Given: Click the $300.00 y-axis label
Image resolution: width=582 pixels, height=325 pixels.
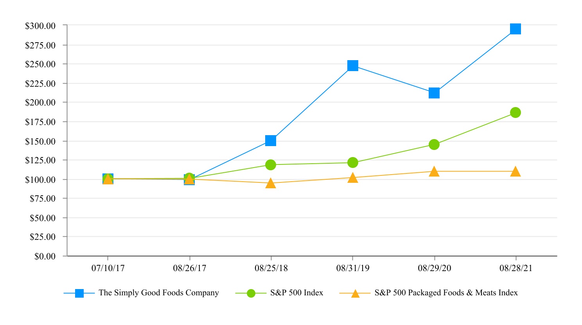Looking at the screenshot, I should pos(40,26).
